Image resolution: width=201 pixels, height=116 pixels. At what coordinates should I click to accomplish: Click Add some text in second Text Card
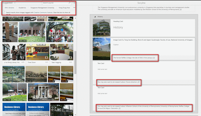pyautogui.click(x=102, y=93)
